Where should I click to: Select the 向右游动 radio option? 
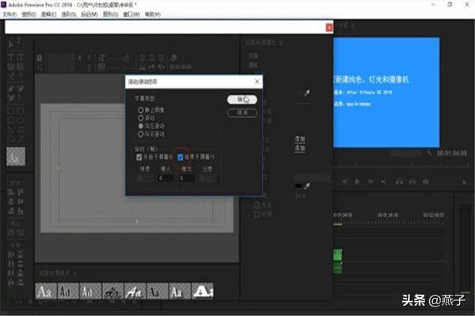coord(141,133)
